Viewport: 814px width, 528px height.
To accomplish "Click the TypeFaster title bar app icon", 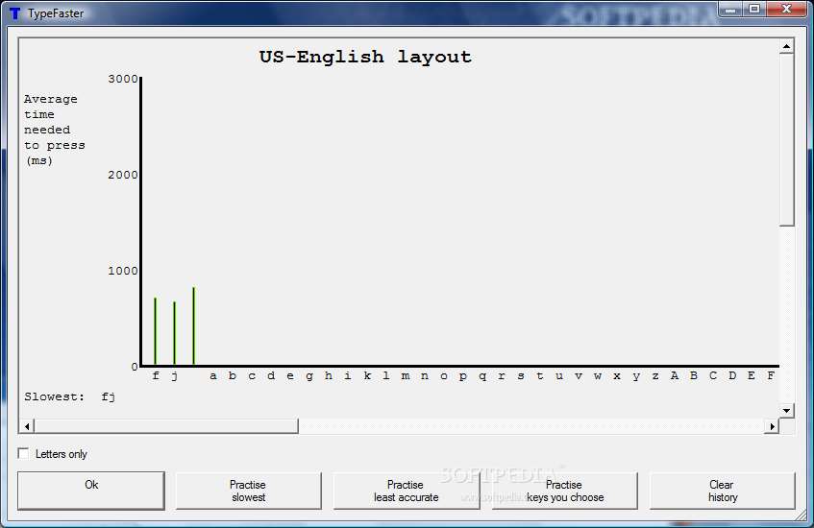I will tap(15, 13).
